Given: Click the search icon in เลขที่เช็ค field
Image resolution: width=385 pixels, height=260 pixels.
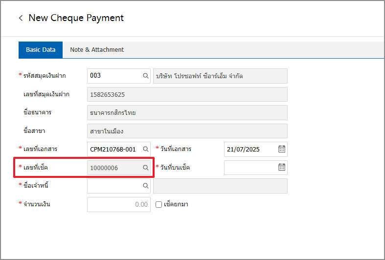Looking at the screenshot, I should [145, 168].
